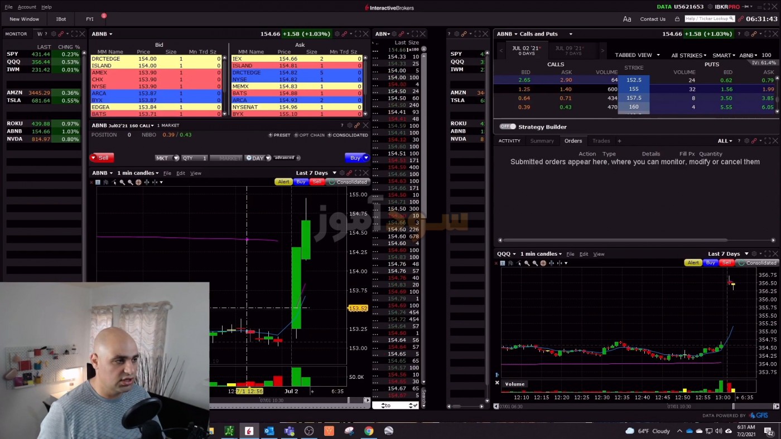Click the Help / Ticker Lookup search field
This screenshot has width=781, height=439.
(710, 19)
